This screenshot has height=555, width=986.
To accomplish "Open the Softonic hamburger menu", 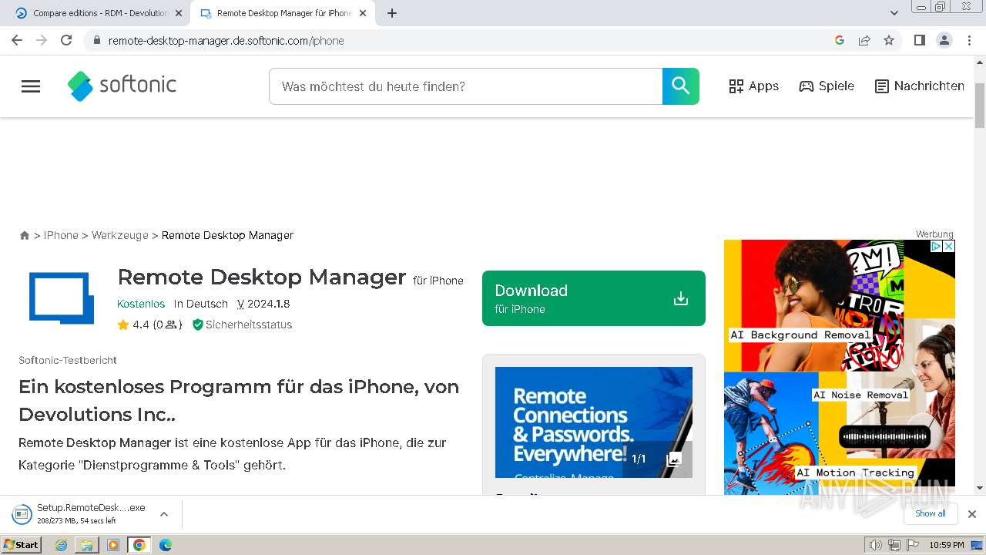I will point(31,86).
